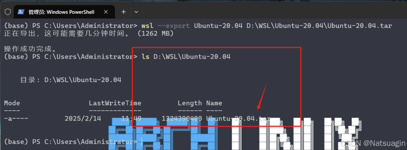Click the Name column header
Viewport: 407px width, 150px height.
[214, 103]
